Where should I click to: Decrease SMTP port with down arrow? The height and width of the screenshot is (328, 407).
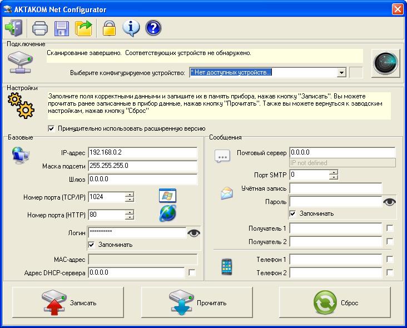click(334, 177)
